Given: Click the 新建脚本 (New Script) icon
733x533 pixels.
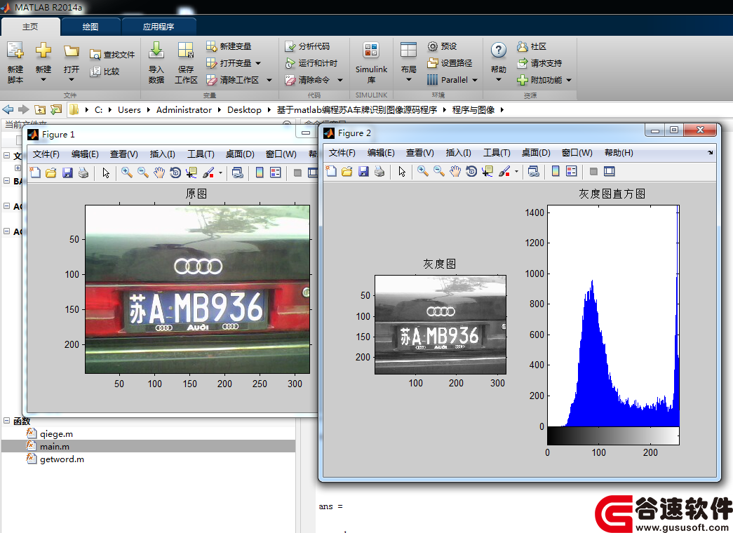Looking at the screenshot, I should [15, 51].
